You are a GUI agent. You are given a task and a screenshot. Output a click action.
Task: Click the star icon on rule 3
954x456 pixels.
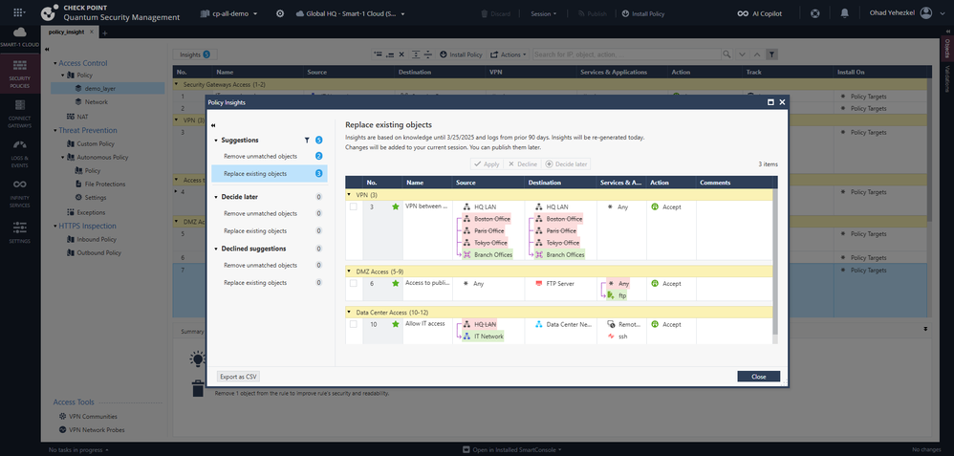[396, 207]
